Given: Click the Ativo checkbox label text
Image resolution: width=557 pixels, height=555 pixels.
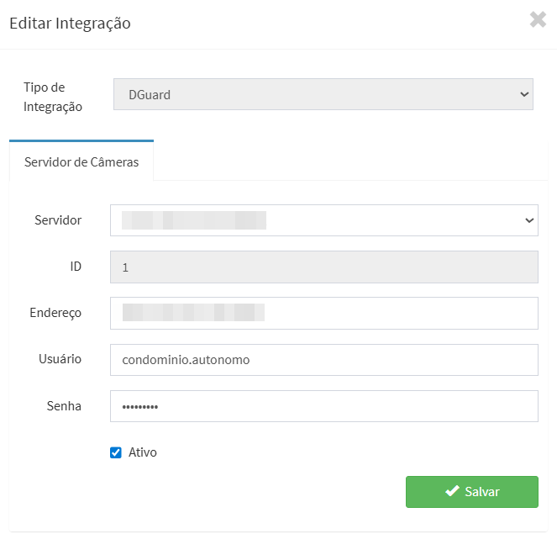Looking at the screenshot, I should [142, 452].
